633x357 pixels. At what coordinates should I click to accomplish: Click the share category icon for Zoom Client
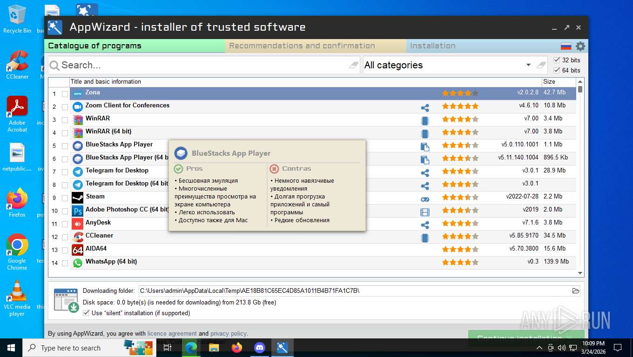point(424,108)
